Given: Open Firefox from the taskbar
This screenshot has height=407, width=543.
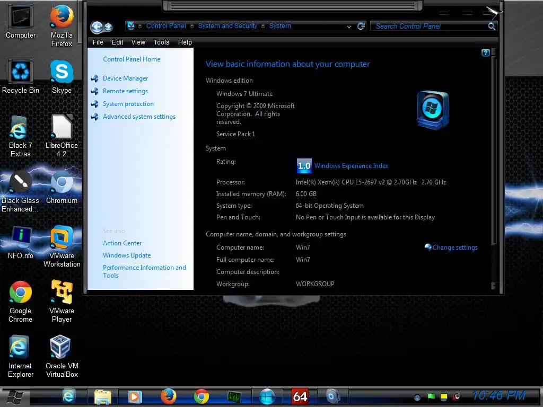Looking at the screenshot, I should (168, 396).
